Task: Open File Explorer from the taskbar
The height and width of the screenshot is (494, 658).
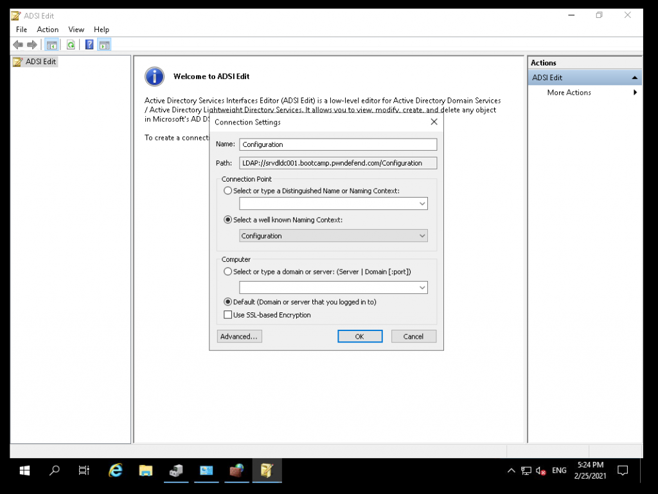Action: [x=146, y=471]
